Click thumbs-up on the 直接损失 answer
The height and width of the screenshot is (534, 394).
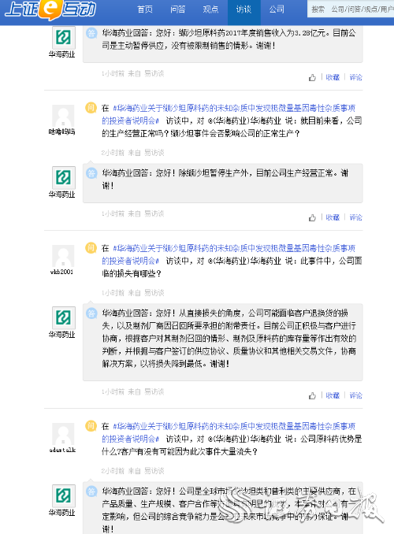pos(312,395)
